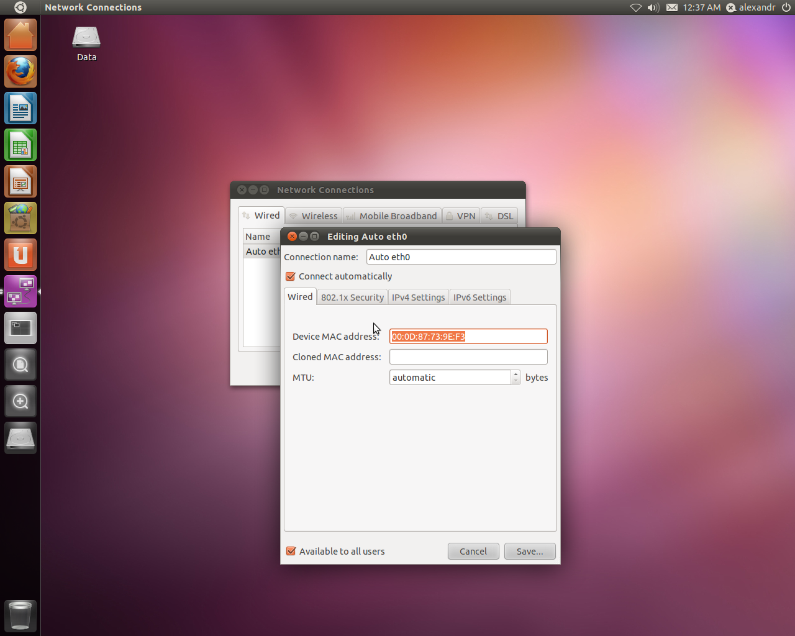Toggle Available to all users checkbox
The image size is (795, 636).
point(291,552)
